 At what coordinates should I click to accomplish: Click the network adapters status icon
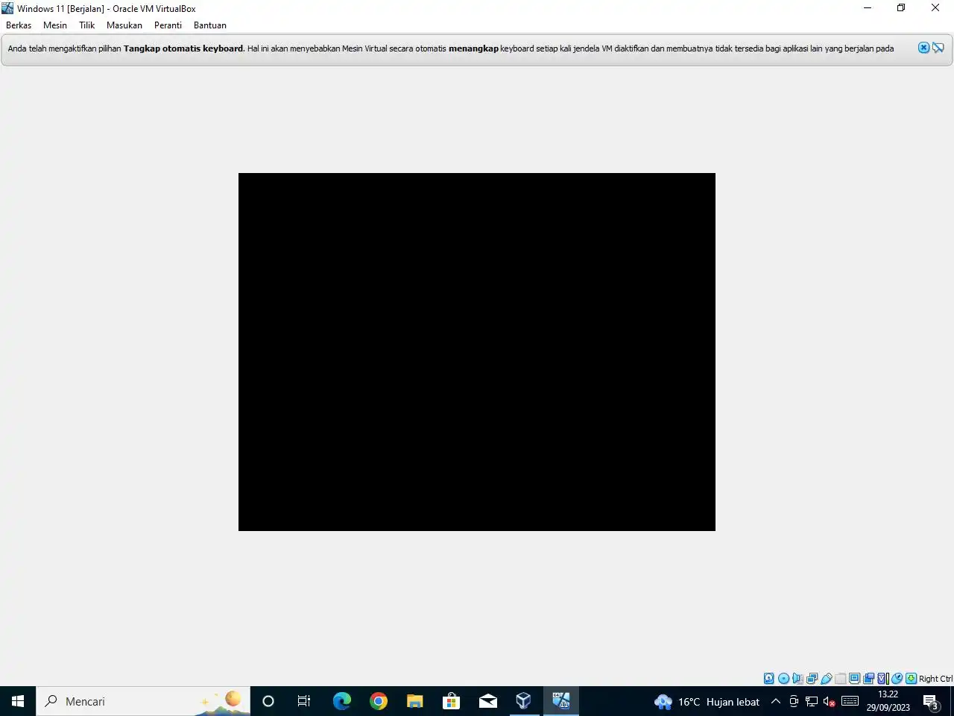pyautogui.click(x=812, y=679)
